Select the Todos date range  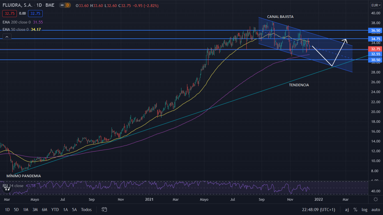(x=86, y=209)
